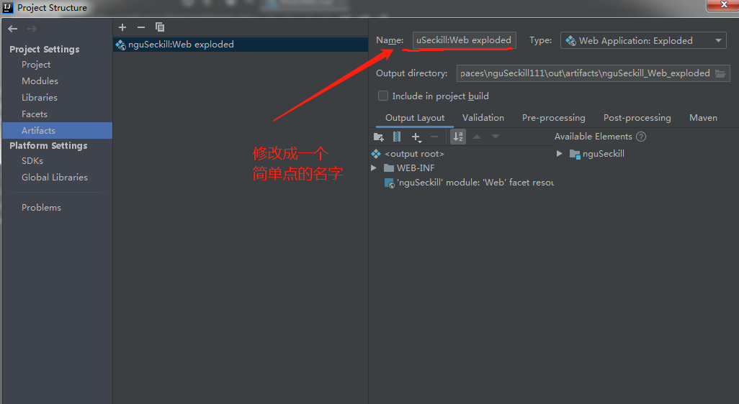Remove the selected artifact with minus icon
Image resolution: width=739 pixels, height=404 pixels.
(x=141, y=27)
